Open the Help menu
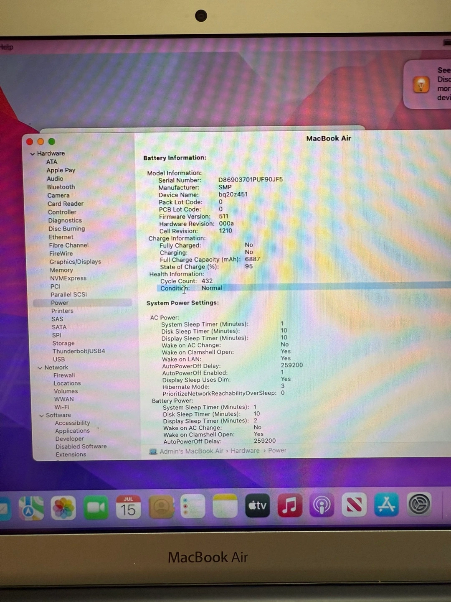Viewport: 451px width, 602px height. point(6,47)
